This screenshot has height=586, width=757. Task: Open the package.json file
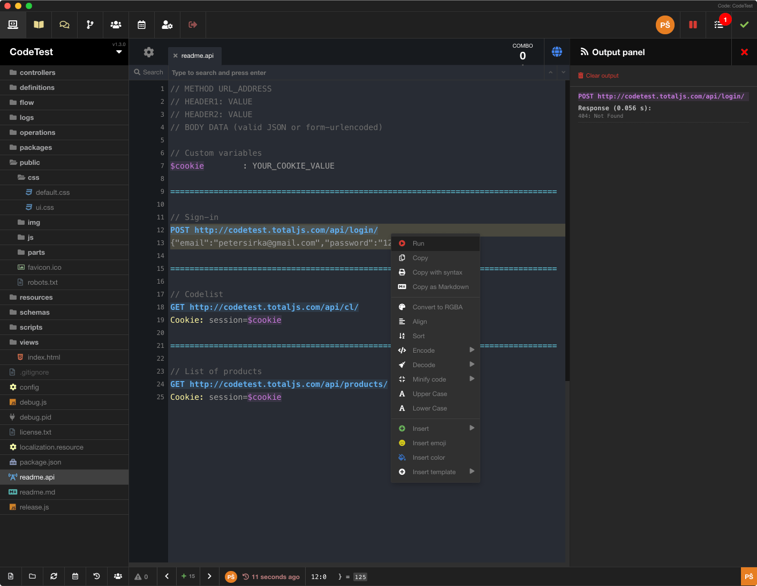(x=64, y=462)
